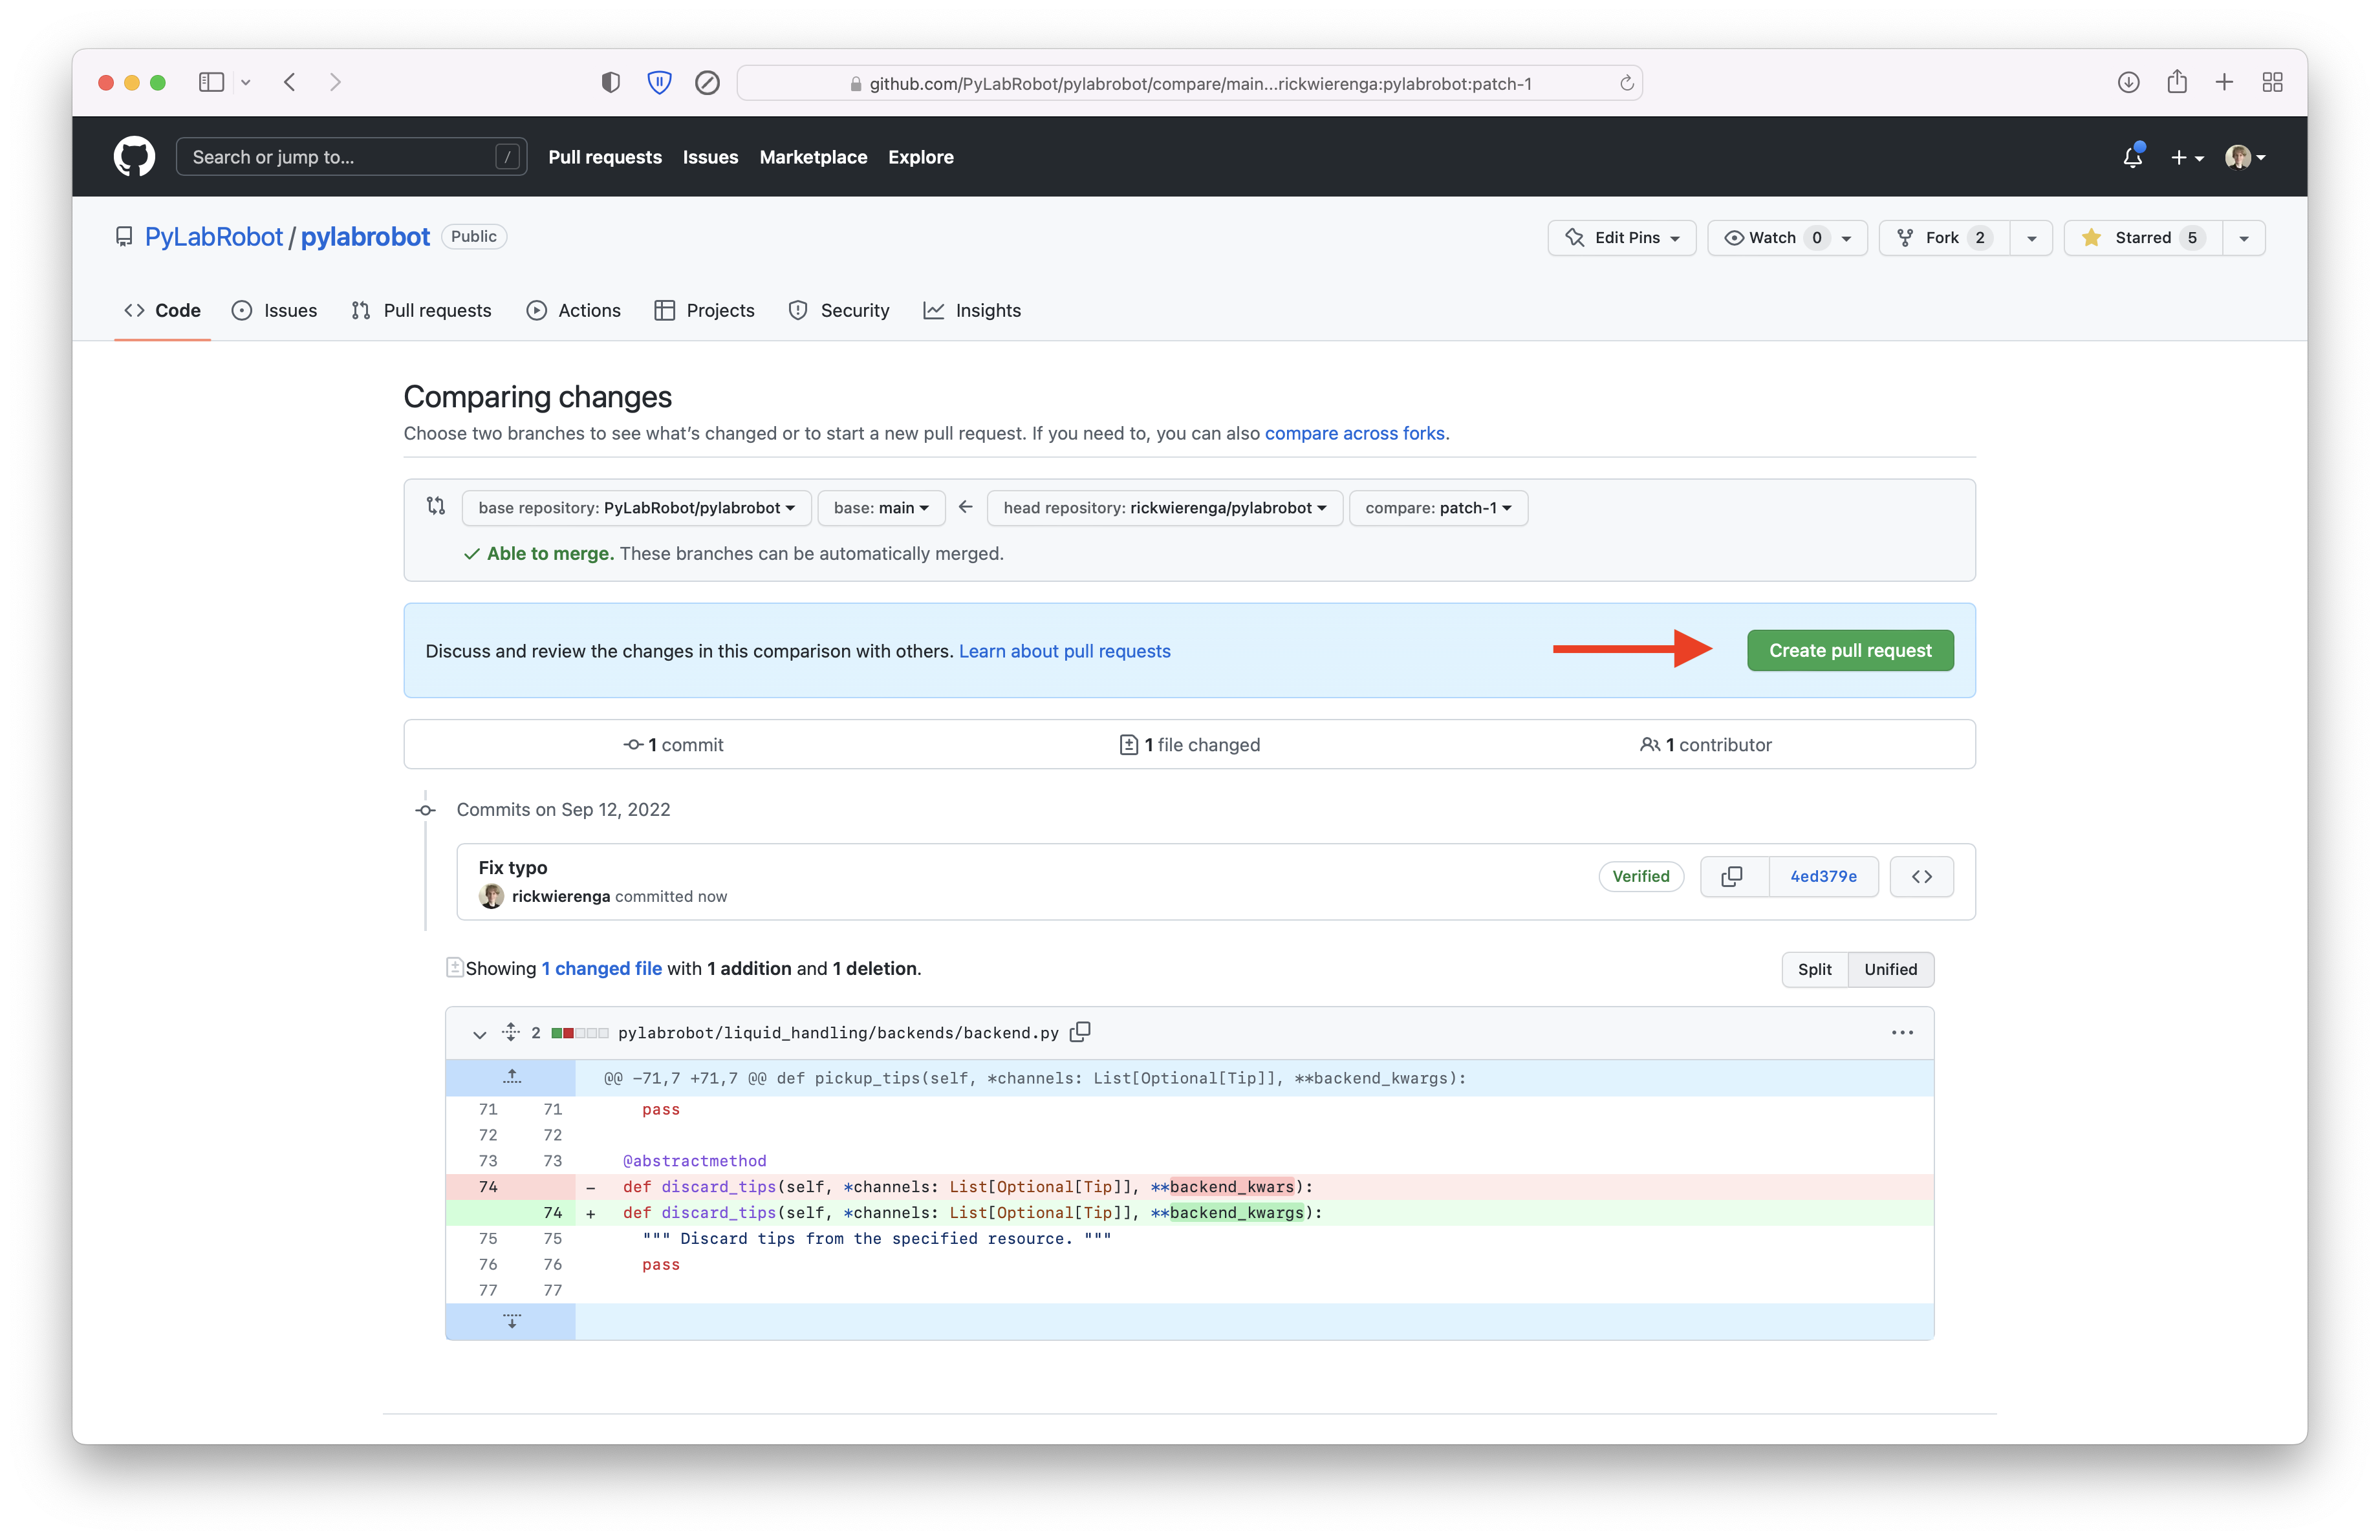Open the notifications bell
2380x1540 pixels.
tap(2132, 157)
